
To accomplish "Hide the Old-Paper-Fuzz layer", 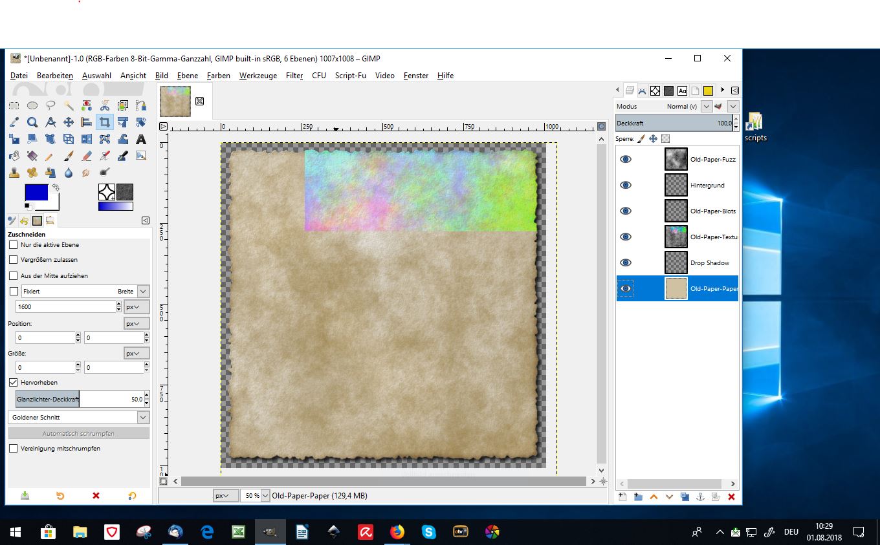I will pyautogui.click(x=626, y=159).
